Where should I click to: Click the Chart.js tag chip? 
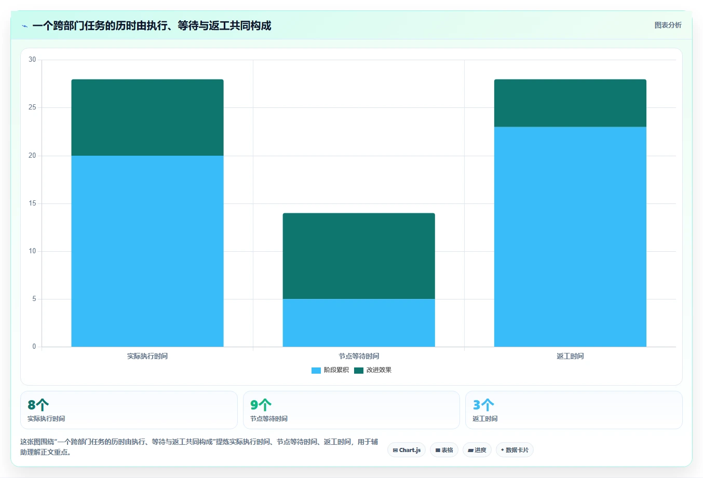pos(407,450)
